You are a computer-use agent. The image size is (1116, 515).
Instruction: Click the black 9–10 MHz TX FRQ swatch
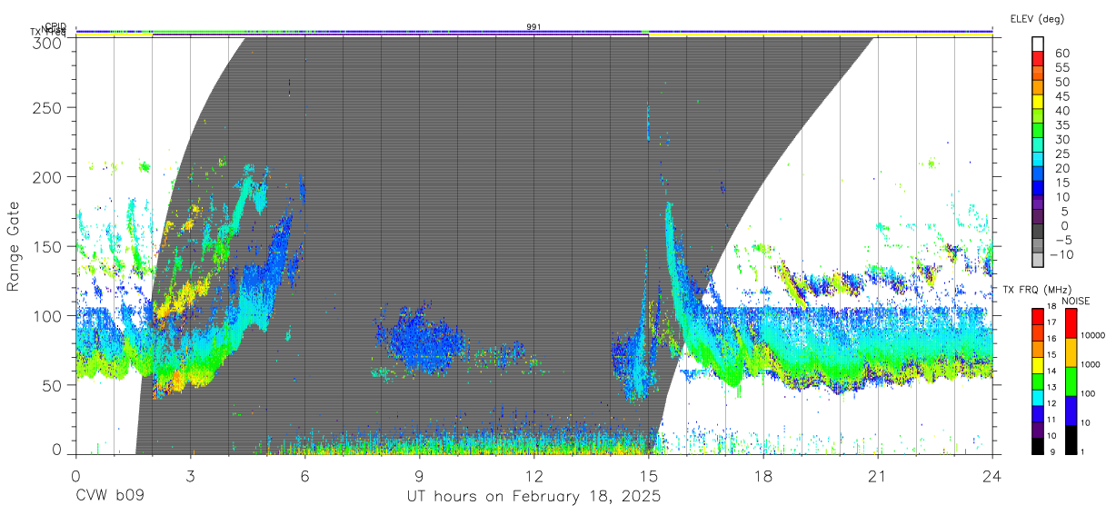(1038, 445)
